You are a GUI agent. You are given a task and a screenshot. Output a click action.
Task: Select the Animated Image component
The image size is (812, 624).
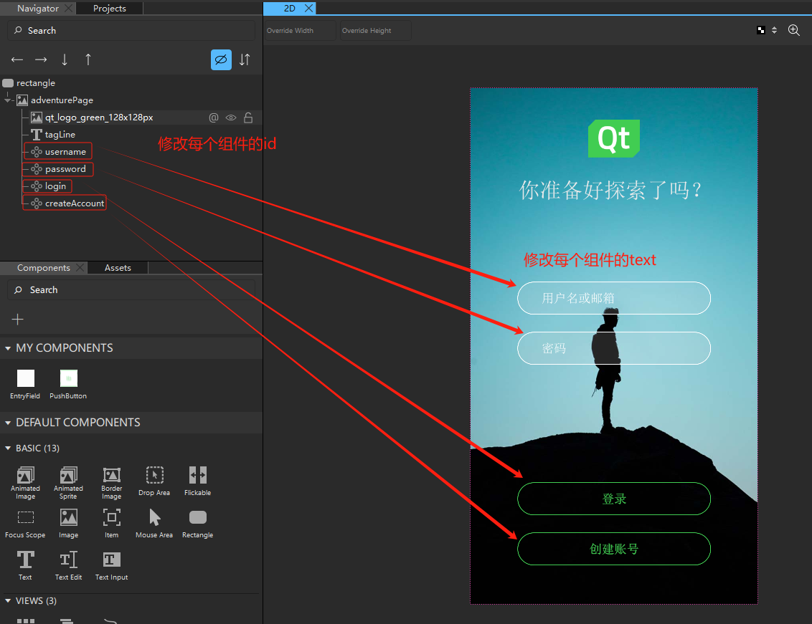[25, 483]
